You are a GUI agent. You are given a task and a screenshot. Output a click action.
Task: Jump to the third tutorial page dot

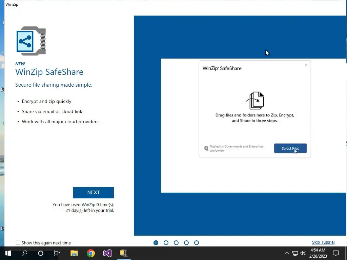[176, 243]
